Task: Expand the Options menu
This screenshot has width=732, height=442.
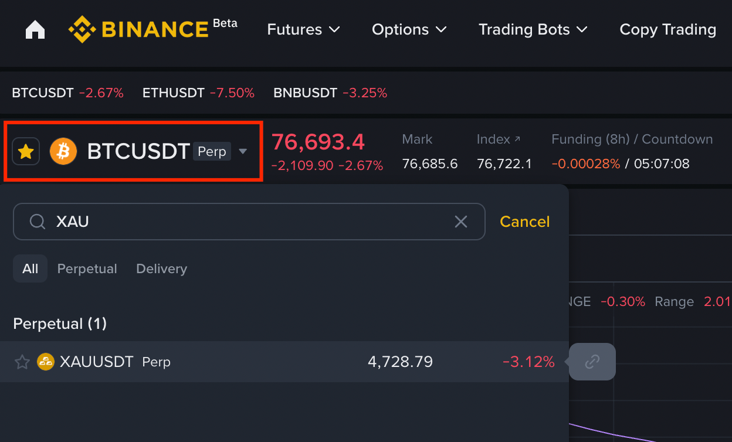Action: point(409,29)
